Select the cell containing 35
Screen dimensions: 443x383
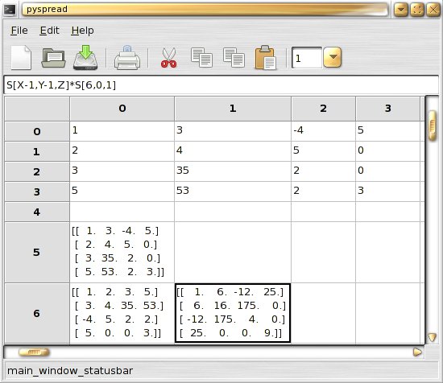tap(233, 171)
